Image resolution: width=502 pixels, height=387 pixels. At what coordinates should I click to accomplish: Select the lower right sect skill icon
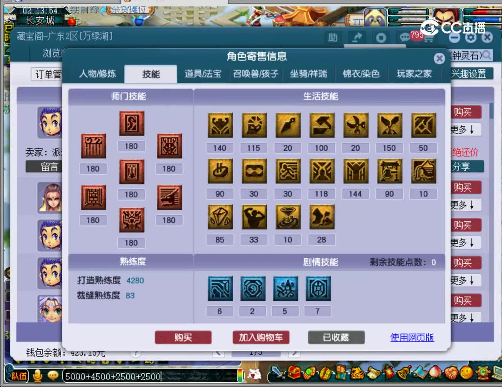(169, 197)
